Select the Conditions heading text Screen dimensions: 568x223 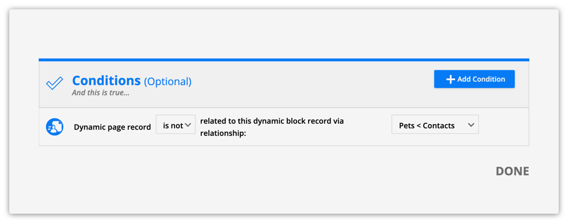(x=106, y=81)
